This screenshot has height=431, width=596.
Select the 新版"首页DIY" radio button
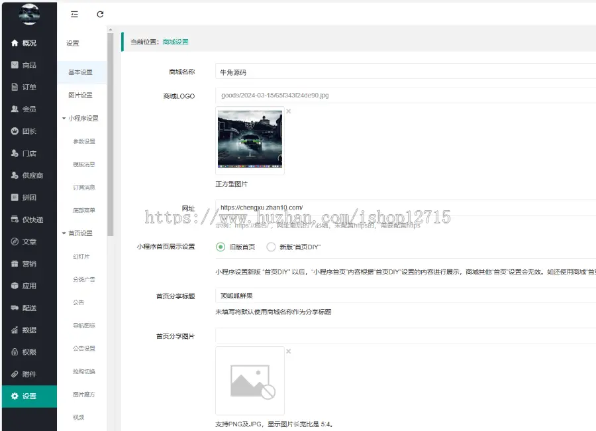tap(271, 247)
